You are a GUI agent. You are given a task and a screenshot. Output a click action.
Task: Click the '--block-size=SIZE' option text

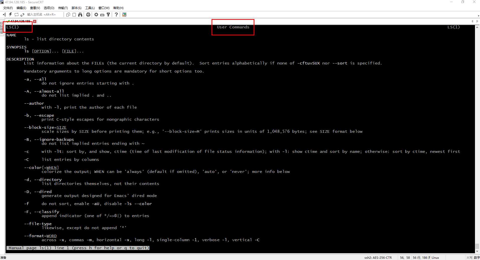tap(45, 127)
